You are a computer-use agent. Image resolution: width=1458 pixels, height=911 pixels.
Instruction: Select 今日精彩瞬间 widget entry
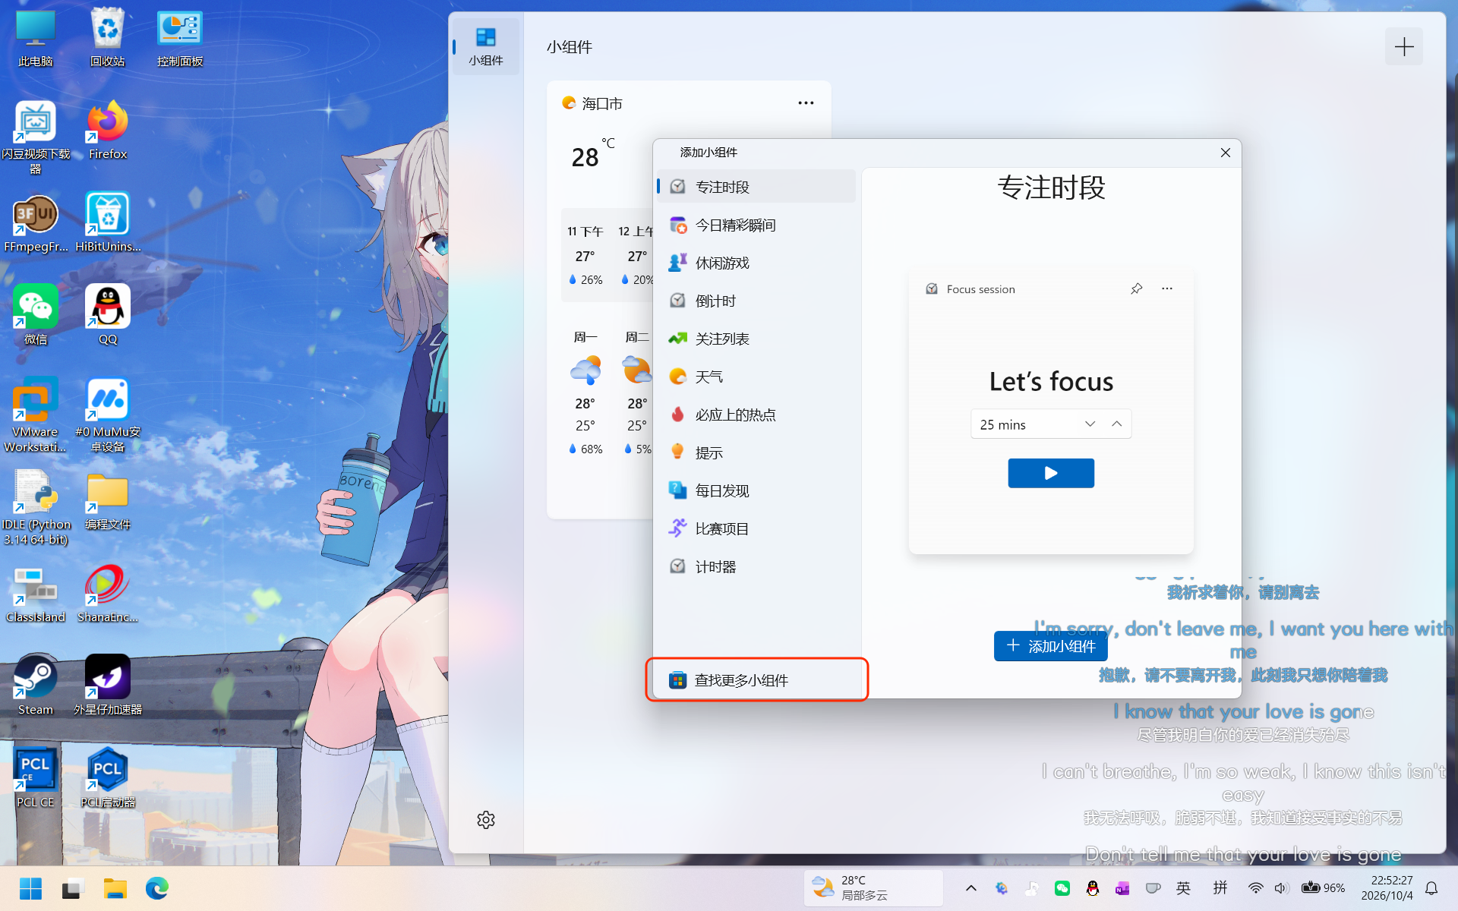[x=756, y=225]
